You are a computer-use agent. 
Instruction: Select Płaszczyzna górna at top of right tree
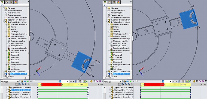tap(115, 13)
